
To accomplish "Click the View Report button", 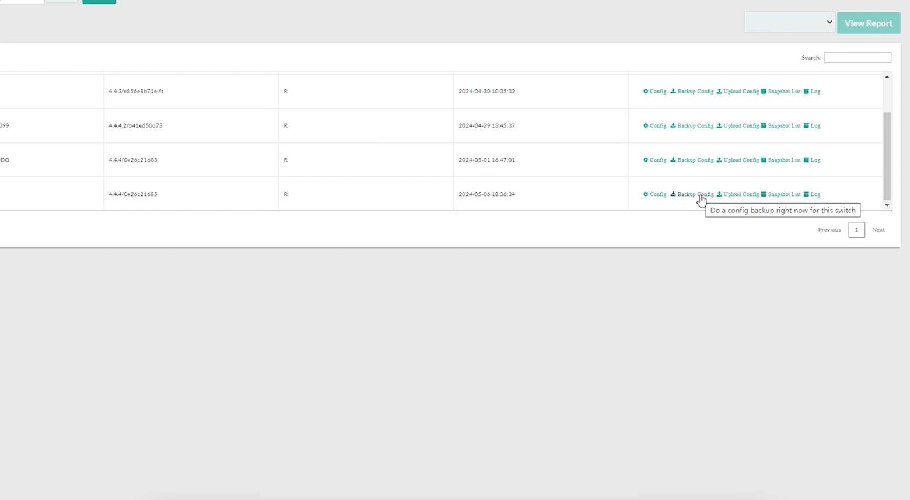I will (x=868, y=23).
